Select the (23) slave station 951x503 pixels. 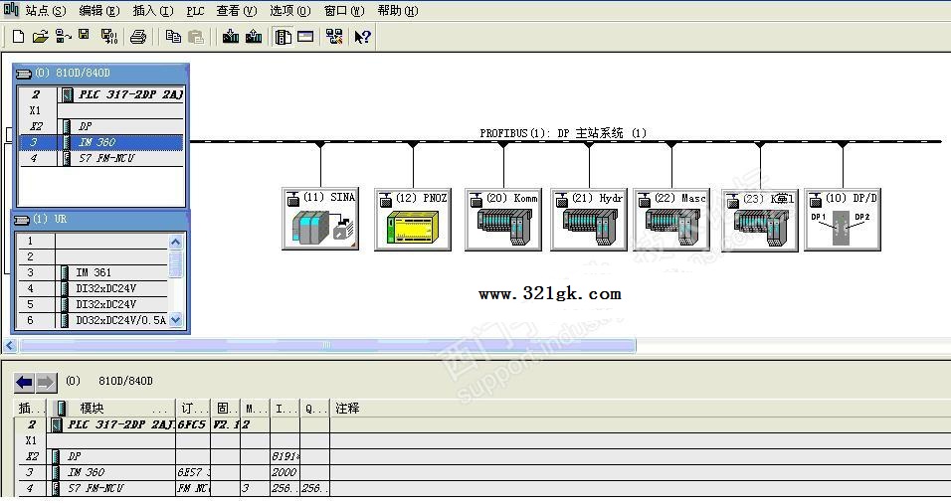[x=760, y=220]
